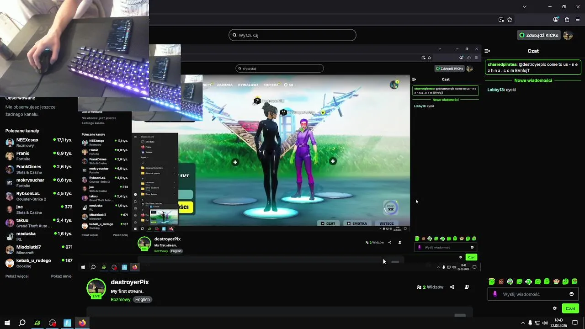585x329 pixels.
Task: Open recommended channel kebab_u_rudego
Action: coord(39,263)
